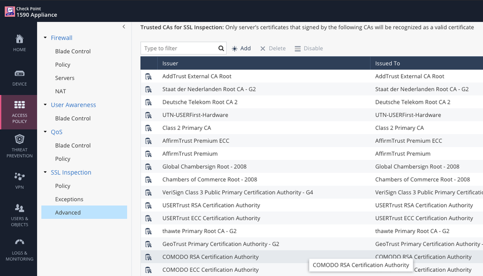483x276 pixels.
Task: Click certificate icon for Staat der Nederlanden row
Action: coord(148,89)
